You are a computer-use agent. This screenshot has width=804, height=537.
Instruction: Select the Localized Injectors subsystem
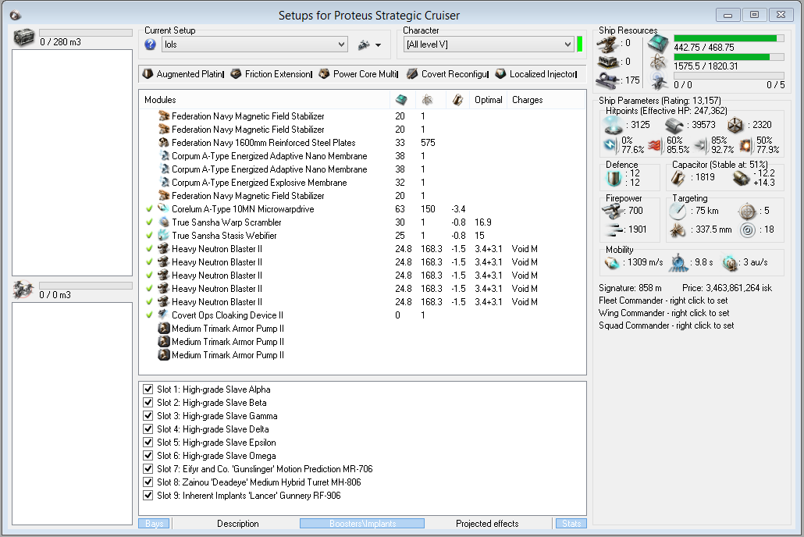click(x=535, y=74)
